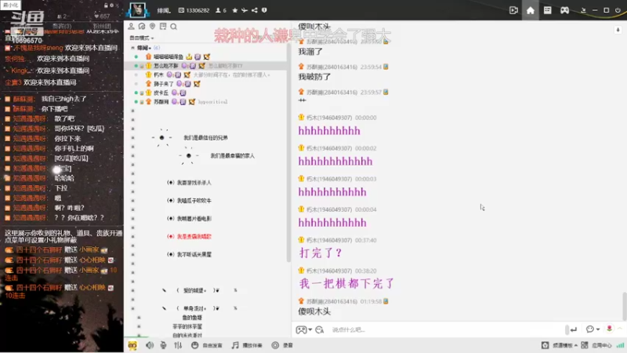Enter the red highlighted sub-channel
Viewport: 627px width, 353px height.
pos(194,237)
